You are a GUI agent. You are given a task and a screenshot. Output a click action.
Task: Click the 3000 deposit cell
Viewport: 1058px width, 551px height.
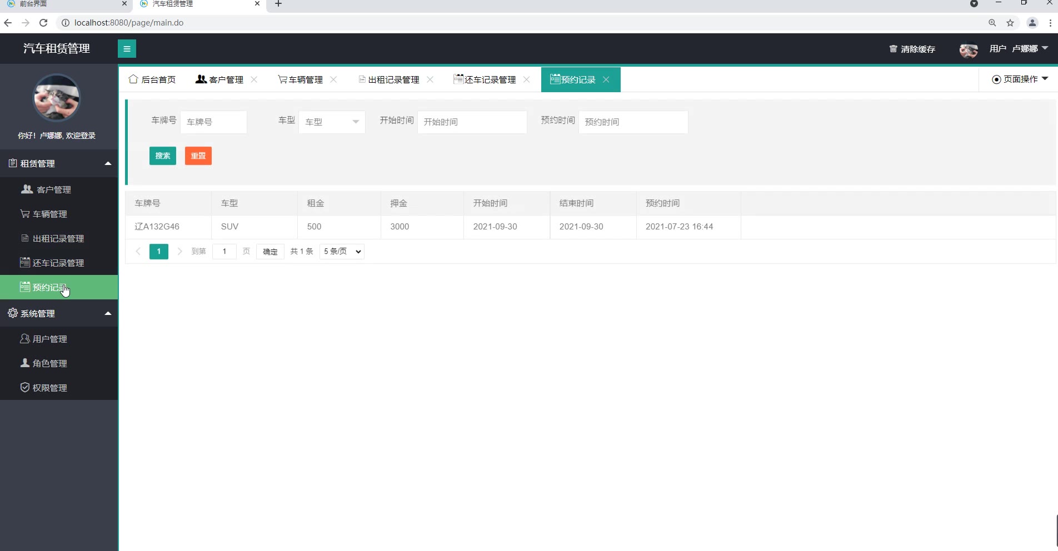click(x=422, y=227)
